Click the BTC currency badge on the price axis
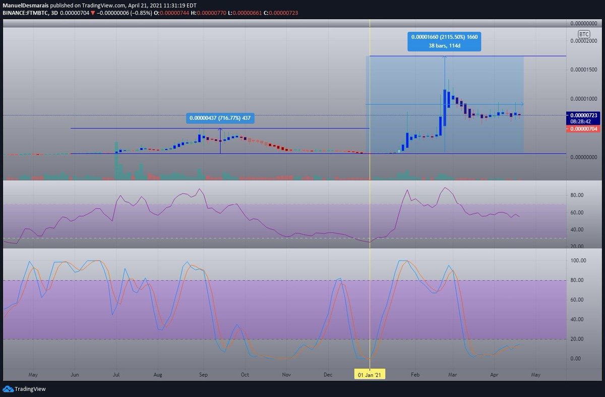Image resolution: width=605 pixels, height=397 pixels. (583, 34)
